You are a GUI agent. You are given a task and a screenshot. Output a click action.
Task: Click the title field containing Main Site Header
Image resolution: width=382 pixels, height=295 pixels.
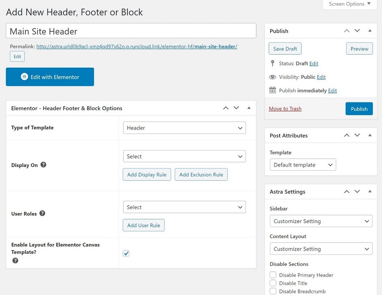coord(131,31)
